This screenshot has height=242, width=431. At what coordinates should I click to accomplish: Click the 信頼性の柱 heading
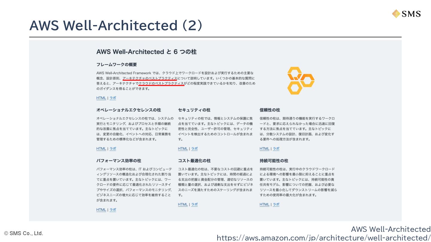click(x=270, y=110)
